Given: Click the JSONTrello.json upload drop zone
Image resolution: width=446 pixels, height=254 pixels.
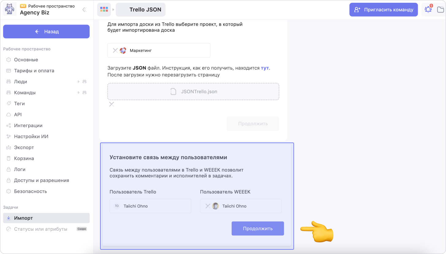Looking at the screenshot, I should pyautogui.click(x=193, y=92).
